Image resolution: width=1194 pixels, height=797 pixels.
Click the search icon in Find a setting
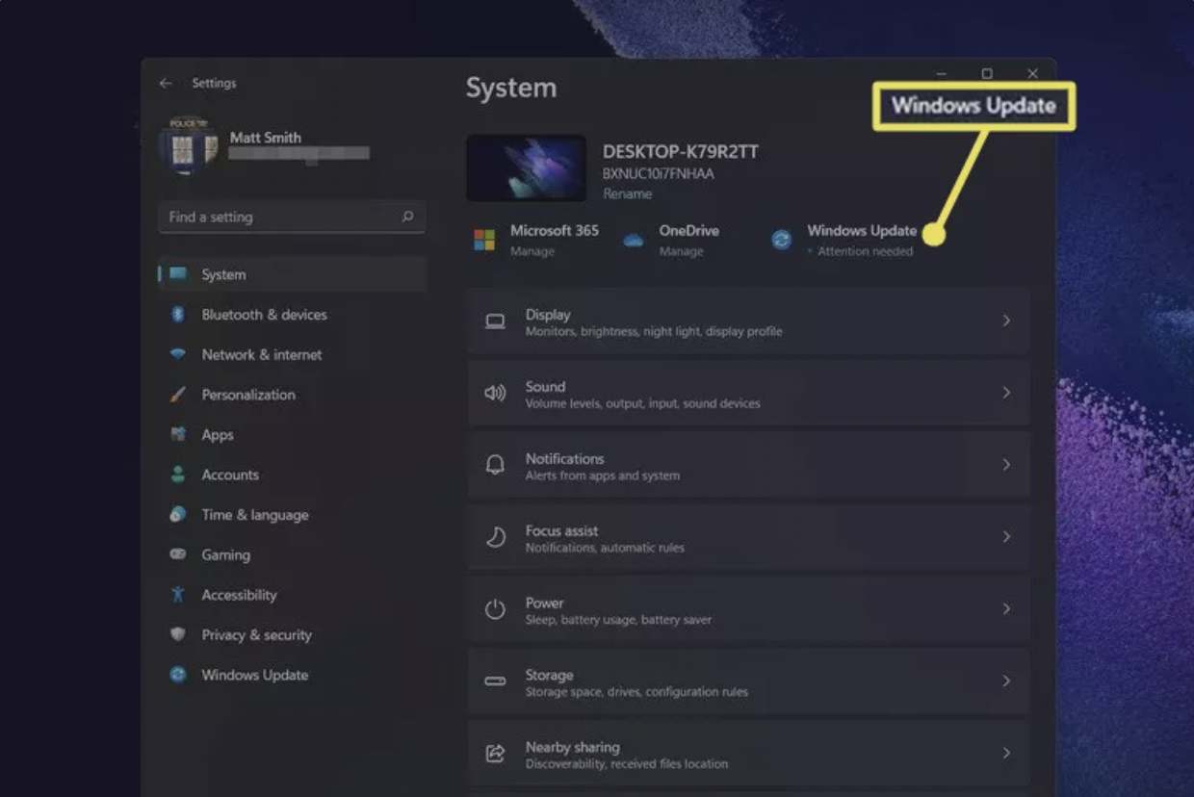[410, 217]
